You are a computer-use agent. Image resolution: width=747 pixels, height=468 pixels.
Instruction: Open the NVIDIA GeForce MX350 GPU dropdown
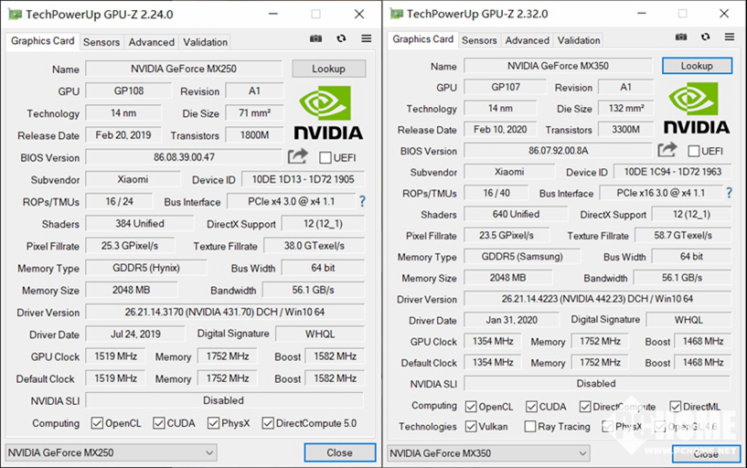[488, 453]
